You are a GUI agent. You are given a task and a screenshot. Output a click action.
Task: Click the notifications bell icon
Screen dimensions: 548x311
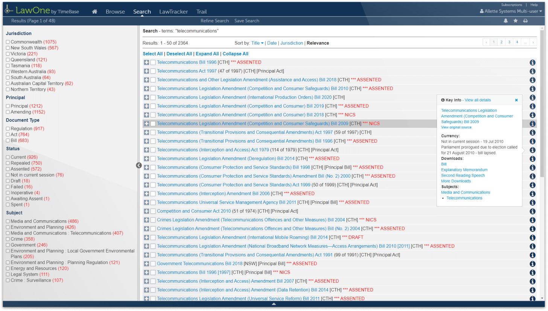coord(505,21)
